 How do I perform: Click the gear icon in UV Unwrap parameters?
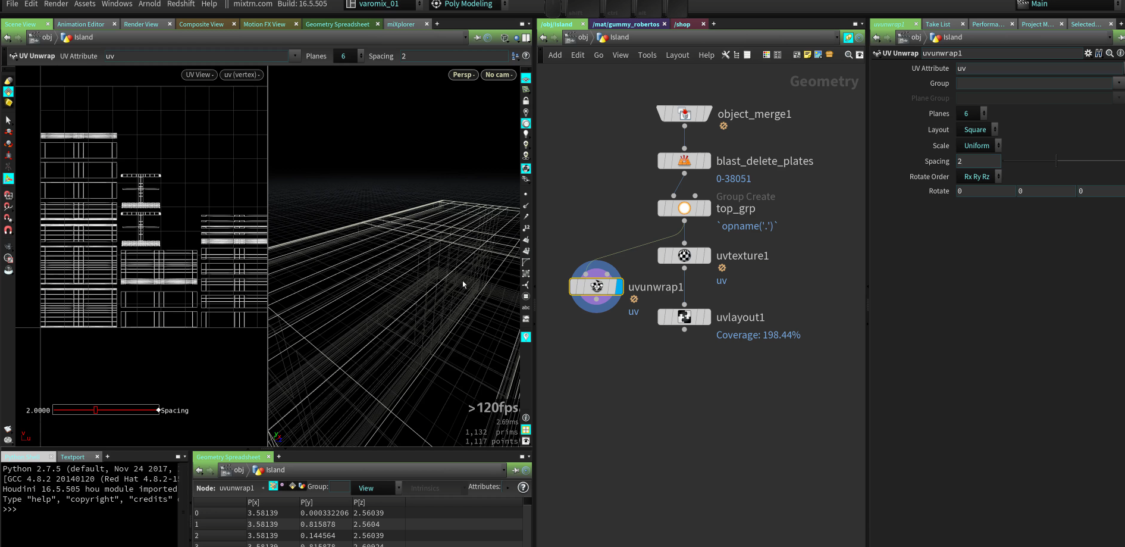(x=1088, y=53)
